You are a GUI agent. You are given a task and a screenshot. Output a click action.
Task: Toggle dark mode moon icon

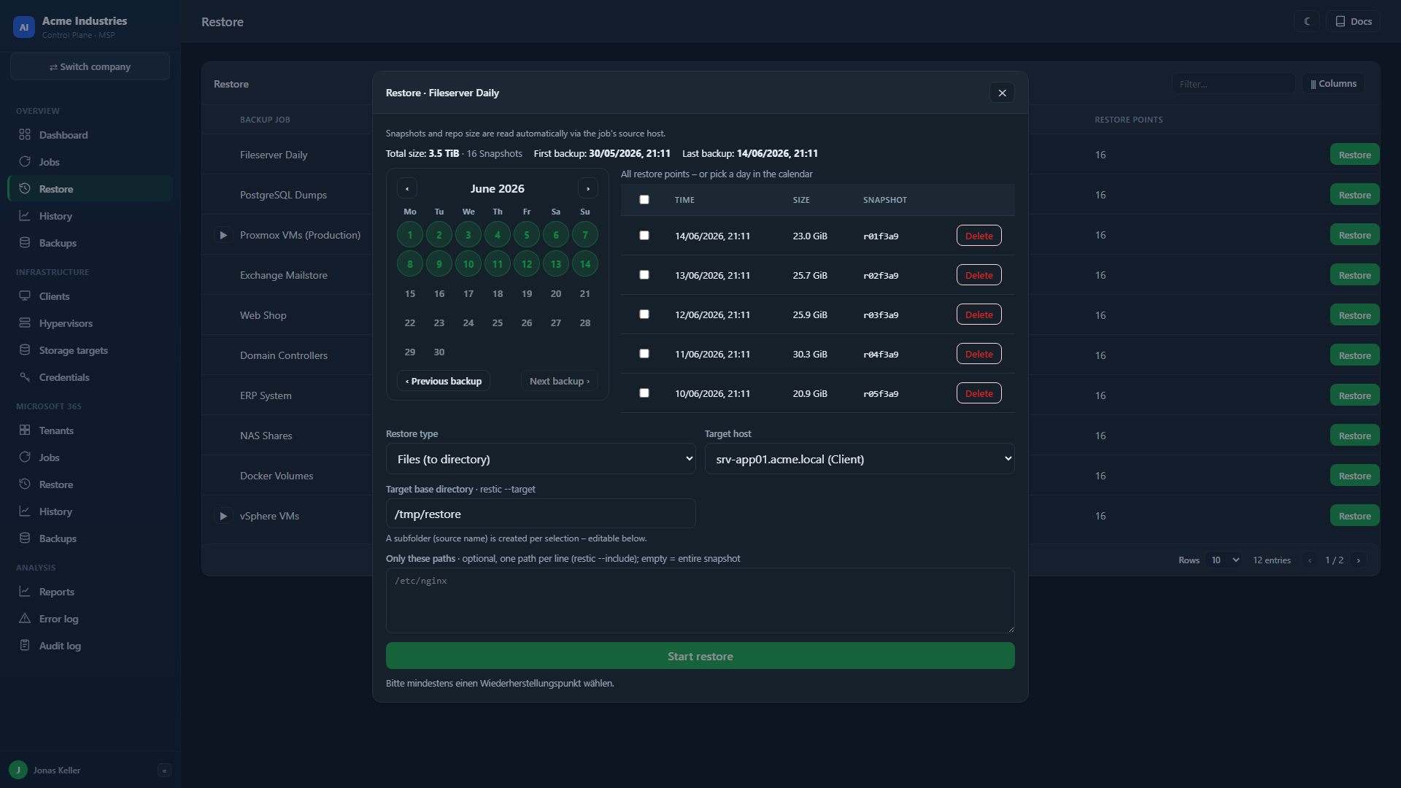point(1307,21)
